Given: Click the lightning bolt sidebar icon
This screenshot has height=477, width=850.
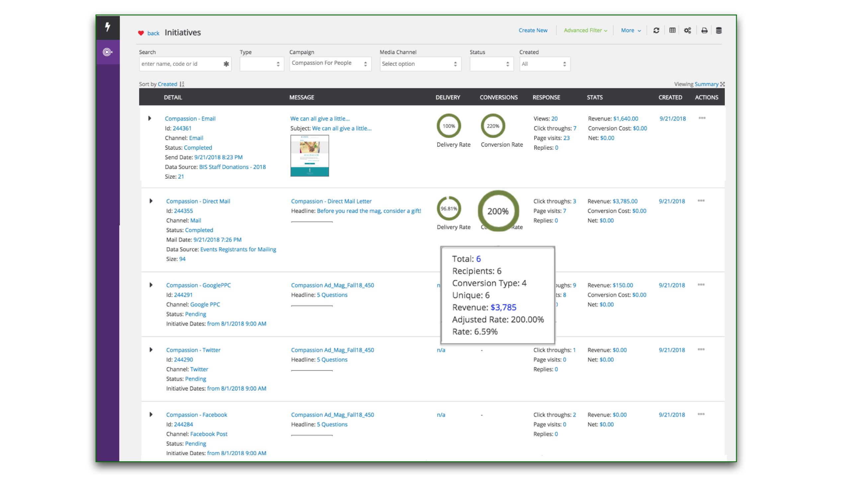Looking at the screenshot, I should pos(108,27).
